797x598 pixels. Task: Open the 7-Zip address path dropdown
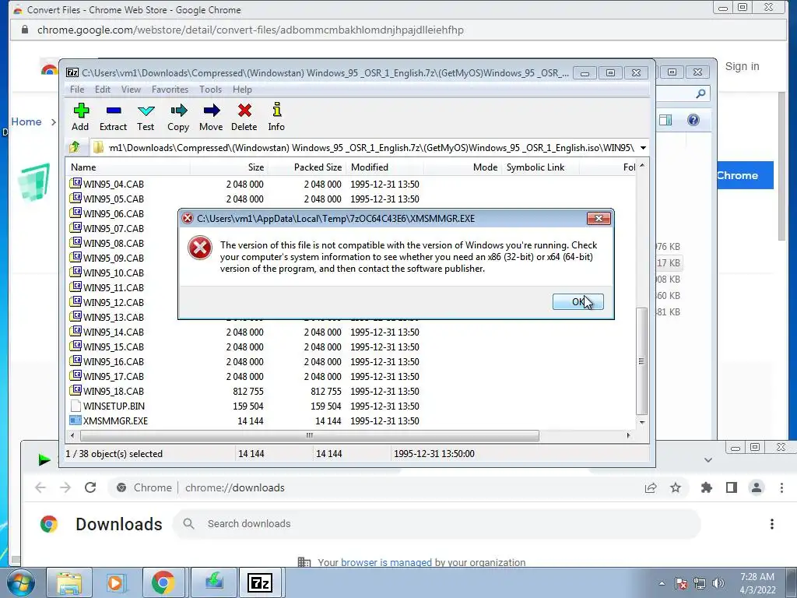(643, 148)
